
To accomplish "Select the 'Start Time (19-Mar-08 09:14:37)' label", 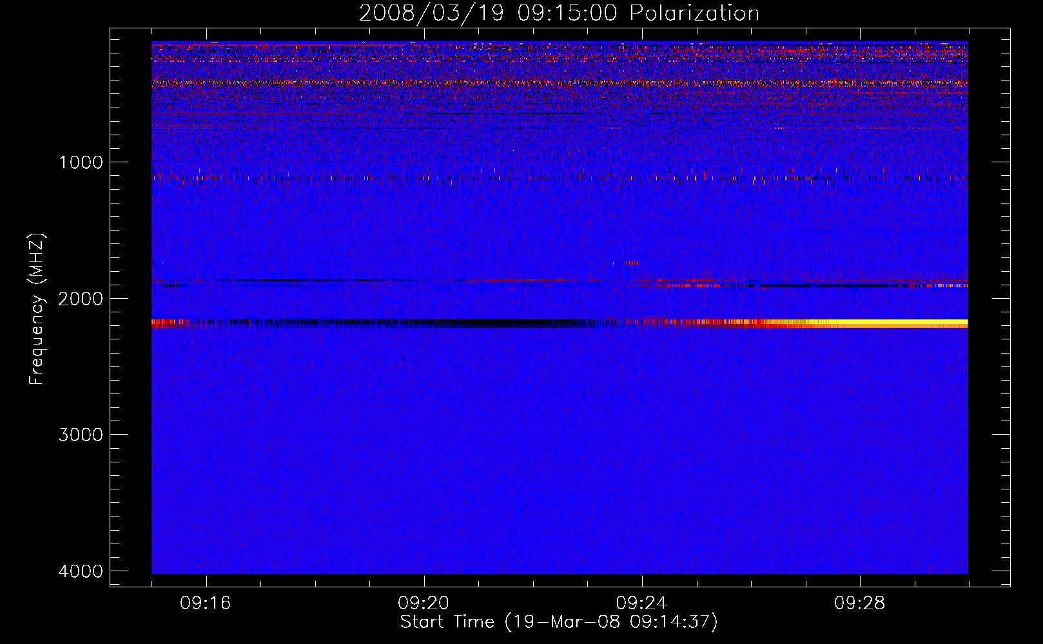I will [559, 622].
